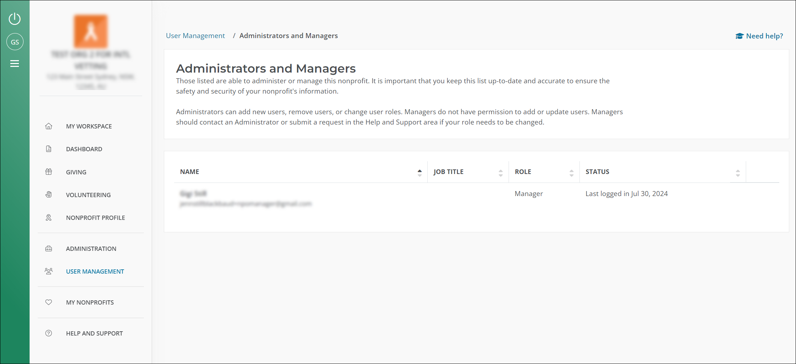Click the hand icon beside Volunteering

pos(49,195)
